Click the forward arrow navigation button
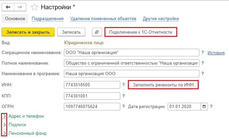The image size is (229, 139). [20, 7]
